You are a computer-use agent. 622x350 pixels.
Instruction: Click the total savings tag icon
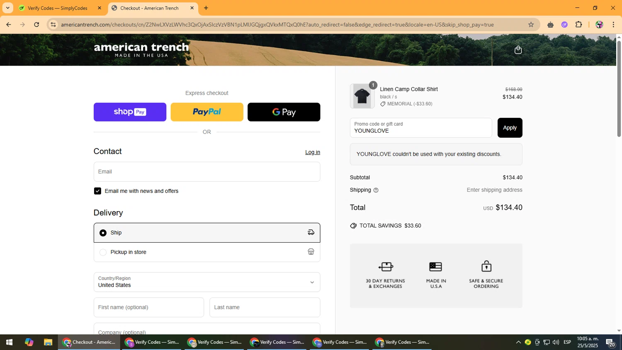353,226
